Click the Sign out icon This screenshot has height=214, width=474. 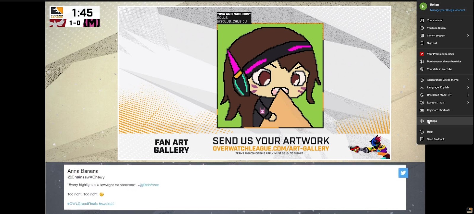pyautogui.click(x=422, y=43)
